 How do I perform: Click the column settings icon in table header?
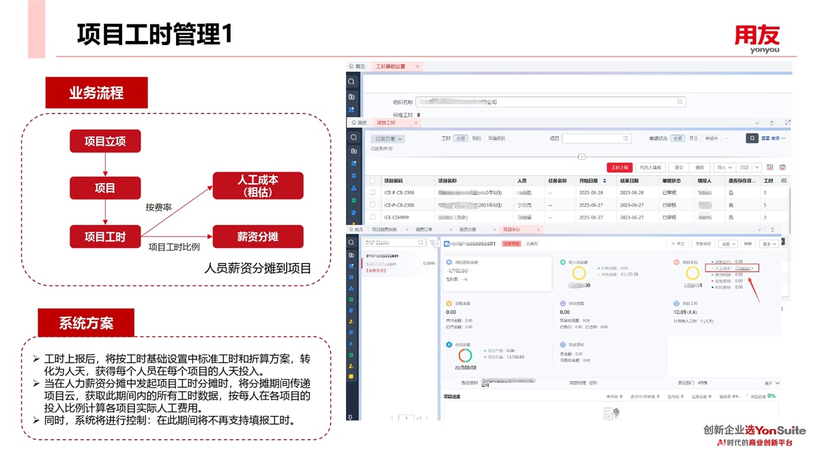(x=784, y=181)
